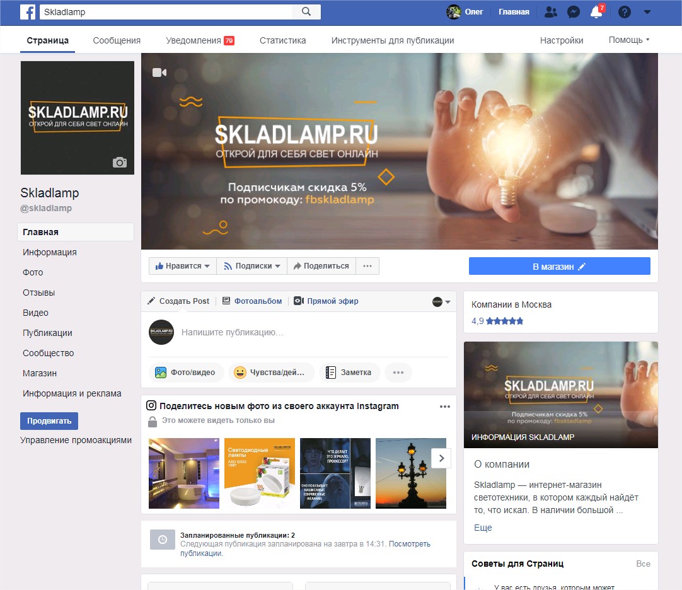Open the movie meme Instagram thumbnail

(335, 473)
